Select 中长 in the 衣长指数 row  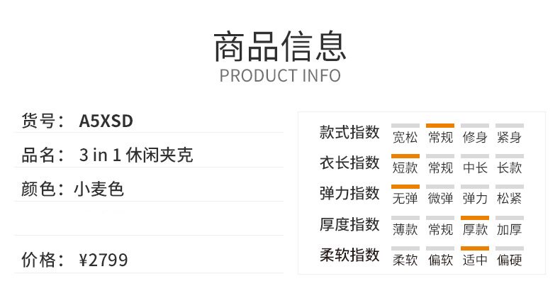(x=474, y=168)
